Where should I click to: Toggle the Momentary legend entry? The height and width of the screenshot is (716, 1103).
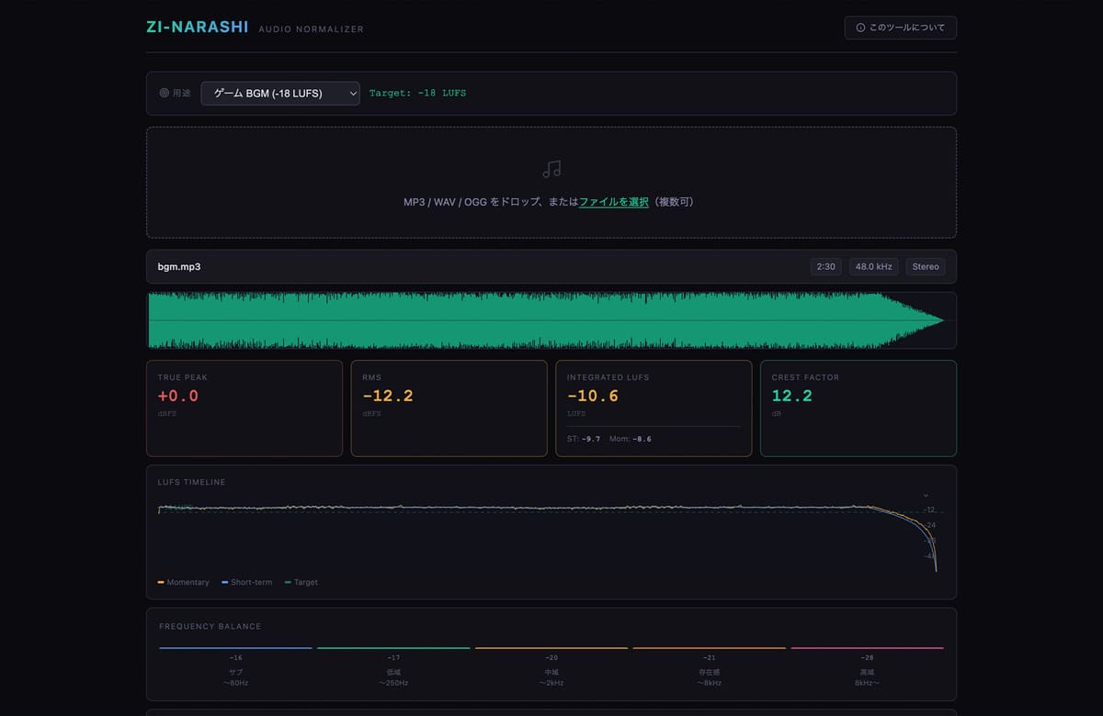pyautogui.click(x=184, y=582)
